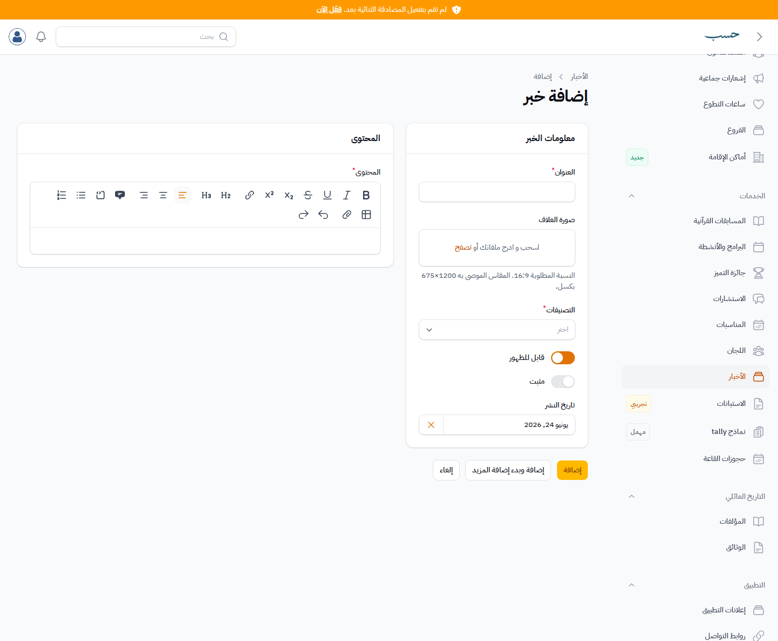Open the التصنيفات dropdown

tap(497, 330)
